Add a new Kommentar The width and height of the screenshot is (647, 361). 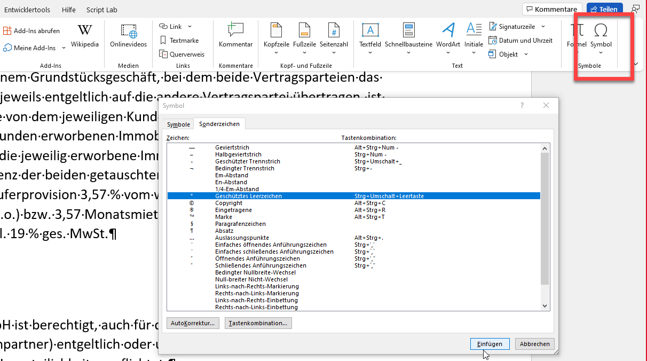(x=235, y=36)
